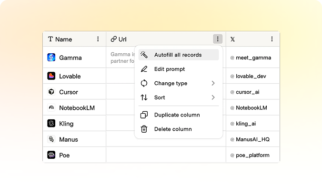
Task: Click the X logo column header
Action: 232,39
